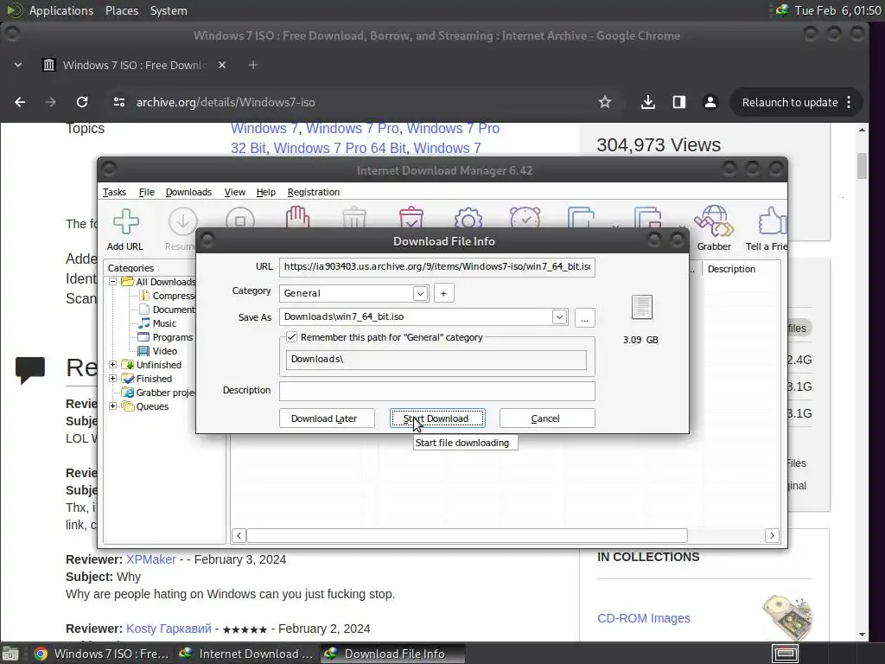Click the browser page vertical scrollbar thumb
The image size is (885, 664).
tap(862, 166)
